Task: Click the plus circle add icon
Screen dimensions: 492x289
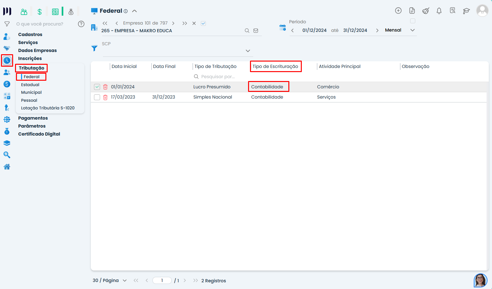Action: click(x=398, y=11)
